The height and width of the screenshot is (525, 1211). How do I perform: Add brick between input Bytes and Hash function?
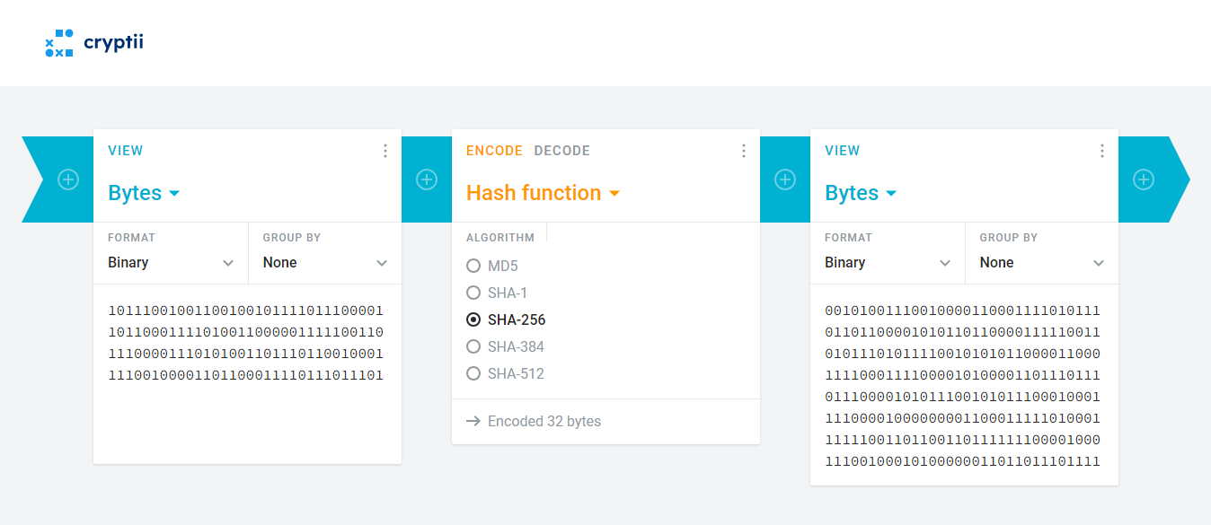coord(427,179)
